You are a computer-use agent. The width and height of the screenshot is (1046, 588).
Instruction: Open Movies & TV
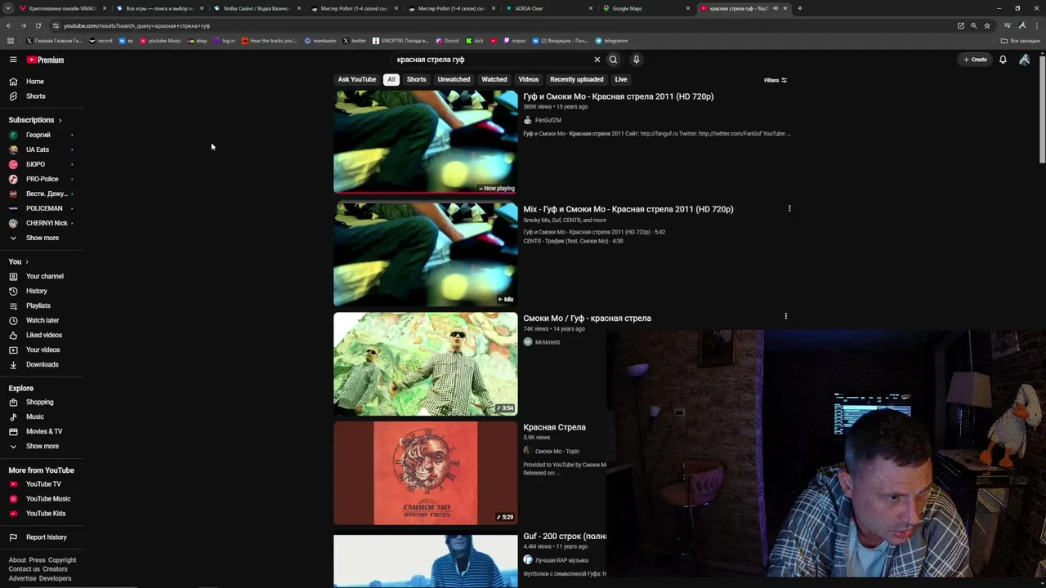(x=43, y=431)
